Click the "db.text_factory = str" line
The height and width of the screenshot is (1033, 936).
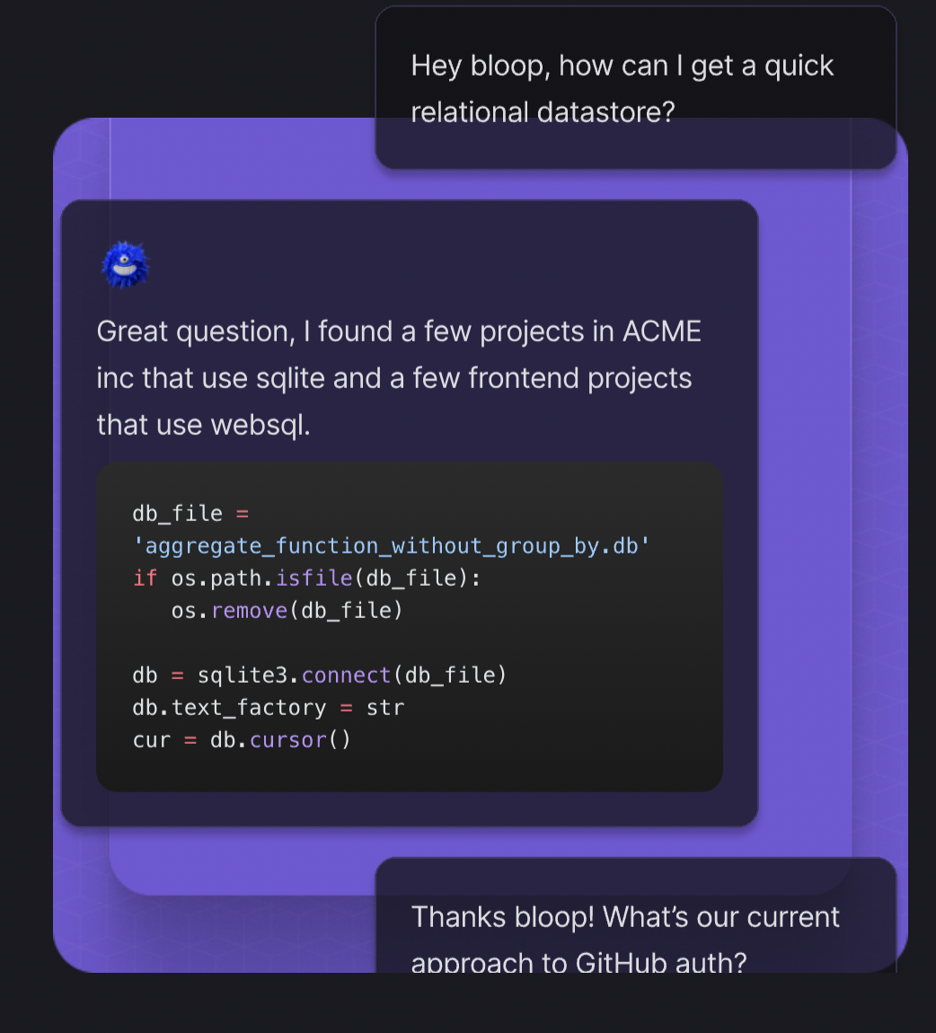[x=268, y=708]
